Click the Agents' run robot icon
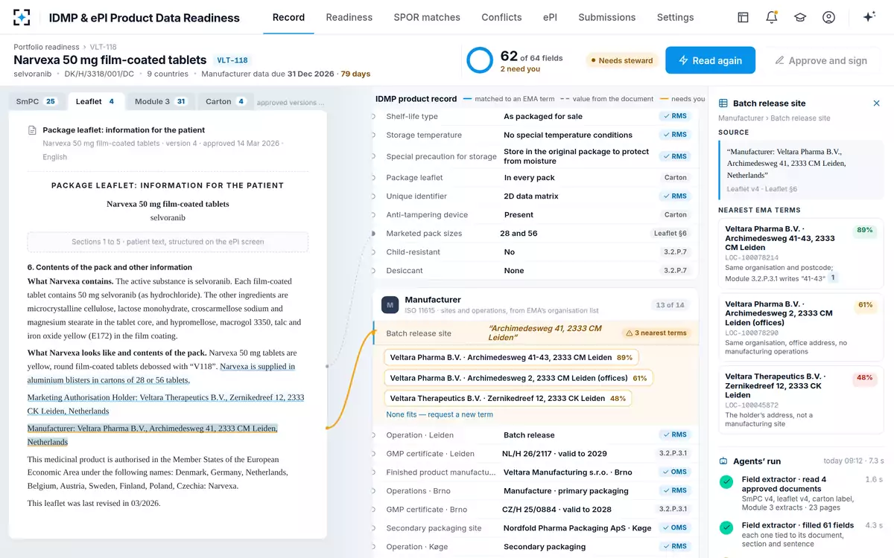Image resolution: width=894 pixels, height=558 pixels. [x=723, y=461]
